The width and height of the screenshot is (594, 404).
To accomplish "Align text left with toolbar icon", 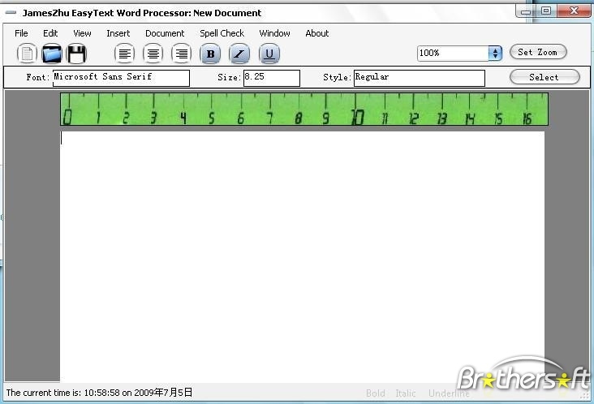I will (x=125, y=54).
